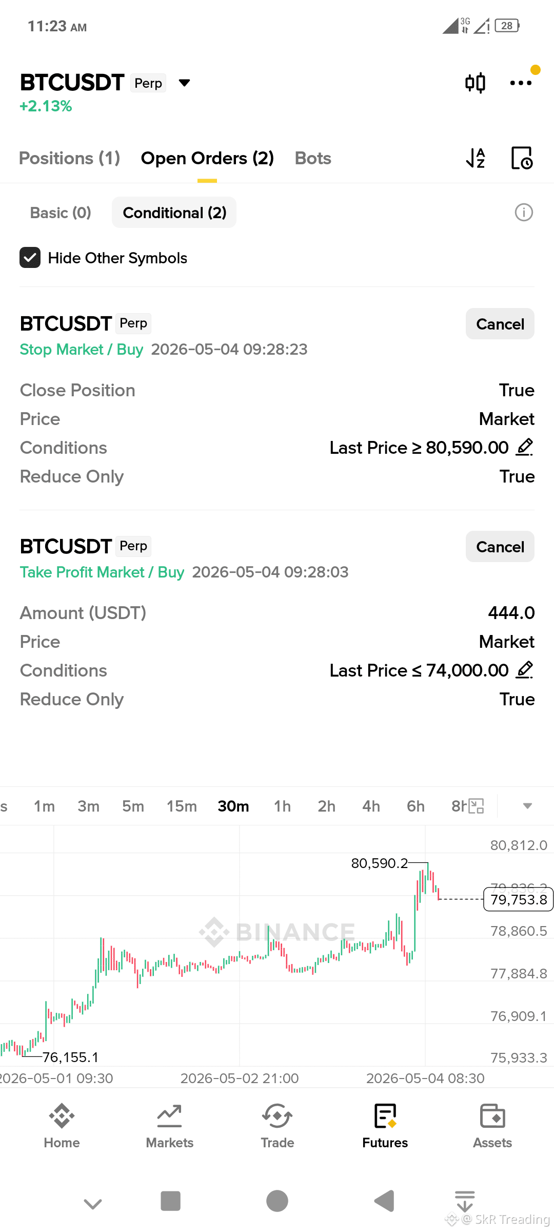The height and width of the screenshot is (1232, 554).
Task: Expand chart to fullscreen icon
Action: coord(477,806)
